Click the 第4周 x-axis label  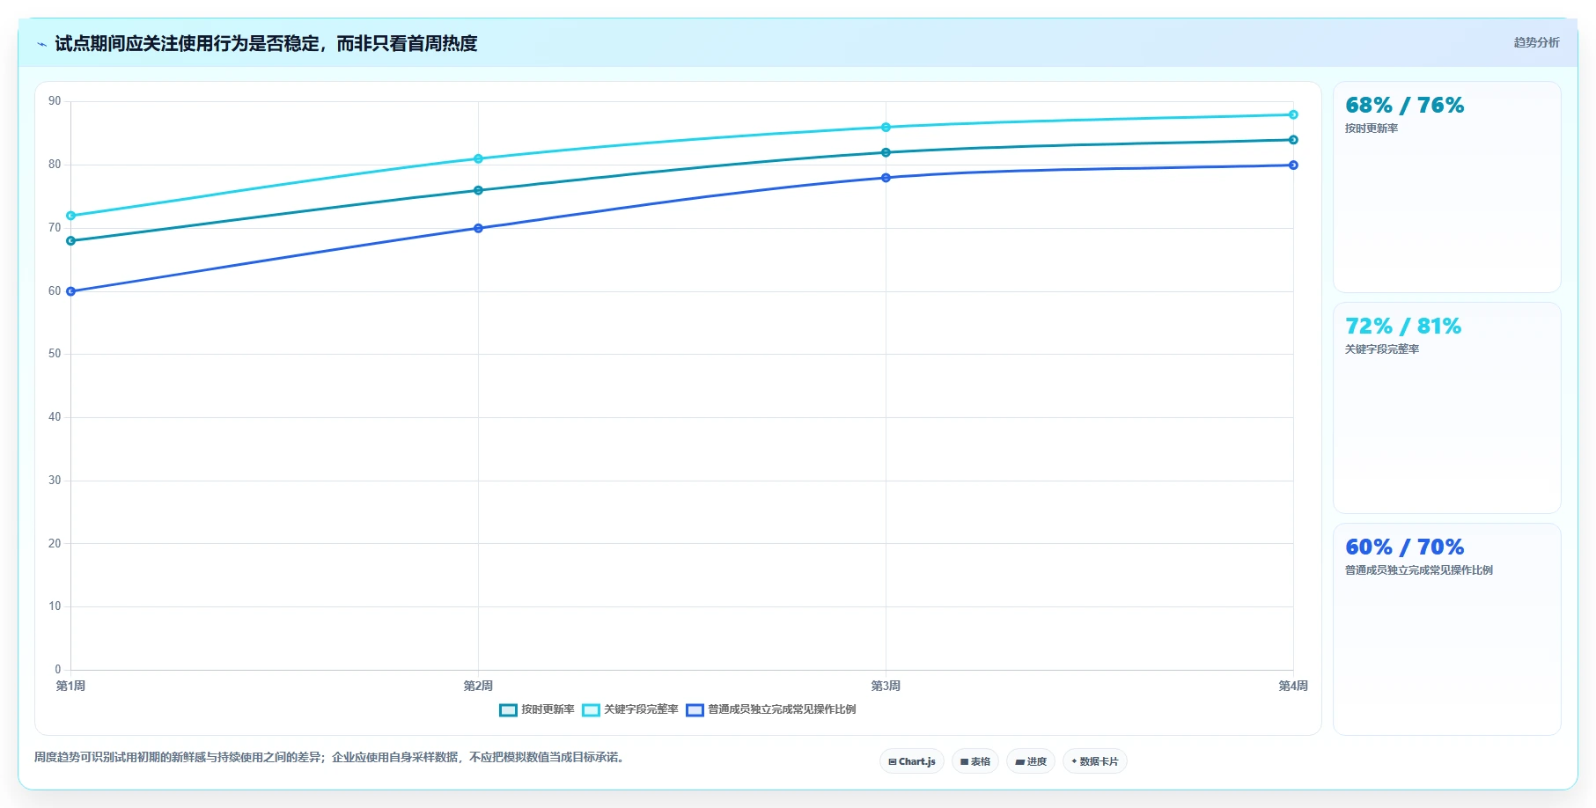[x=1293, y=686]
